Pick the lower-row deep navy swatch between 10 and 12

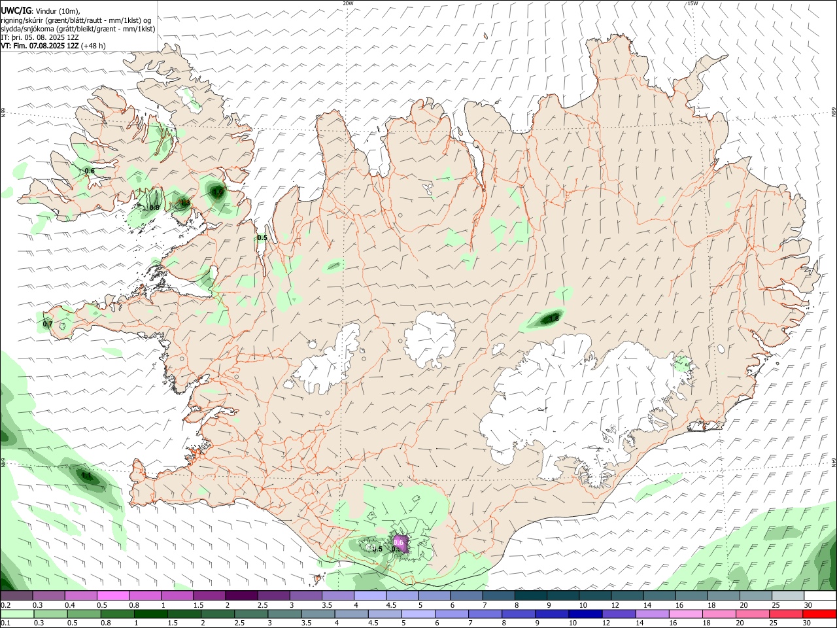coord(585,614)
